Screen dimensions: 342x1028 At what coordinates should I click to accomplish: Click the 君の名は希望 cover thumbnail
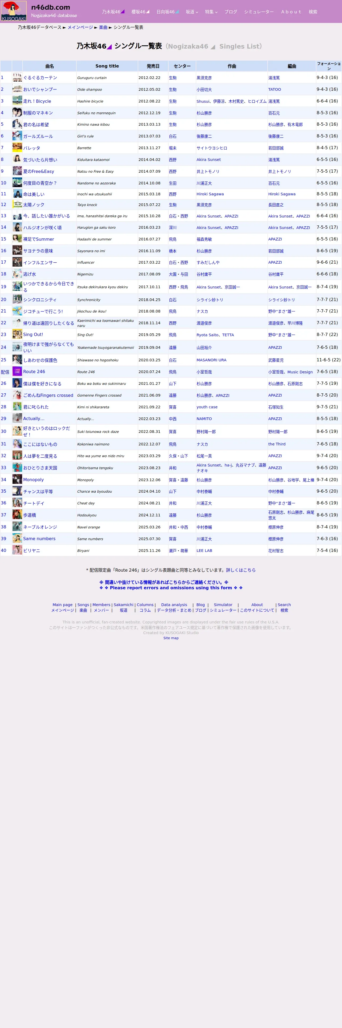[x=17, y=124]
